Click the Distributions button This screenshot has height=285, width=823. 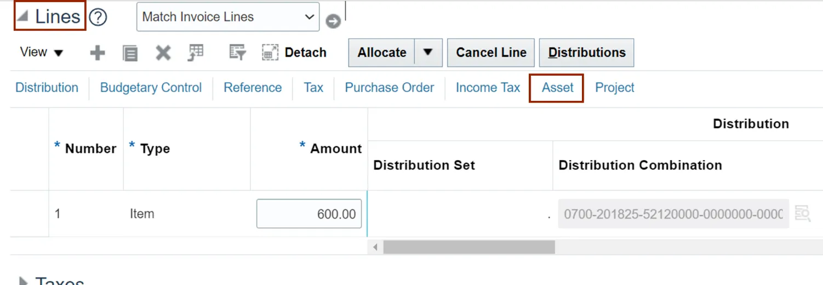point(587,53)
